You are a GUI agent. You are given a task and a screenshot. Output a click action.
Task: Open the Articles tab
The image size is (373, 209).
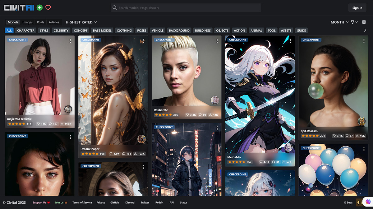coord(54,22)
